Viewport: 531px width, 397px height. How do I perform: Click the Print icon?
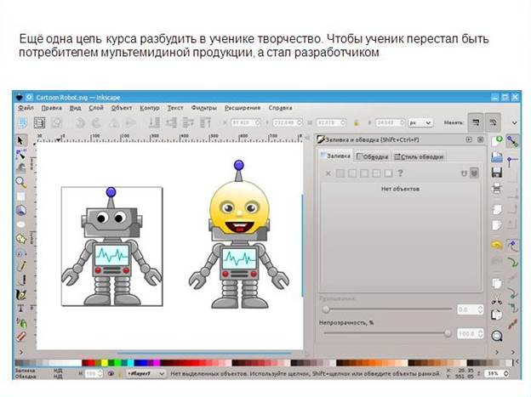point(497,188)
